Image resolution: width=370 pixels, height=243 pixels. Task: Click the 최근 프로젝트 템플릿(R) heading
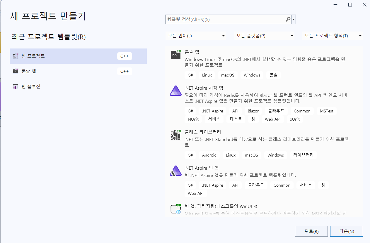(49, 37)
